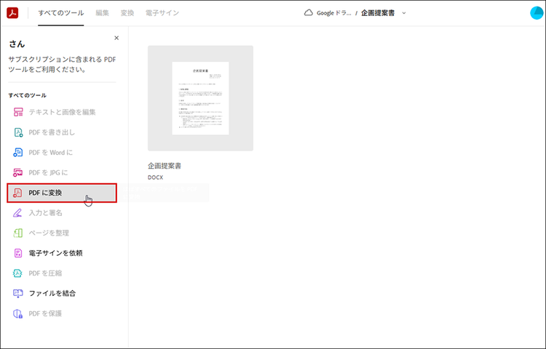This screenshot has width=546, height=349.
Task: Choose the PDF に変換 tool
Action: pos(62,193)
